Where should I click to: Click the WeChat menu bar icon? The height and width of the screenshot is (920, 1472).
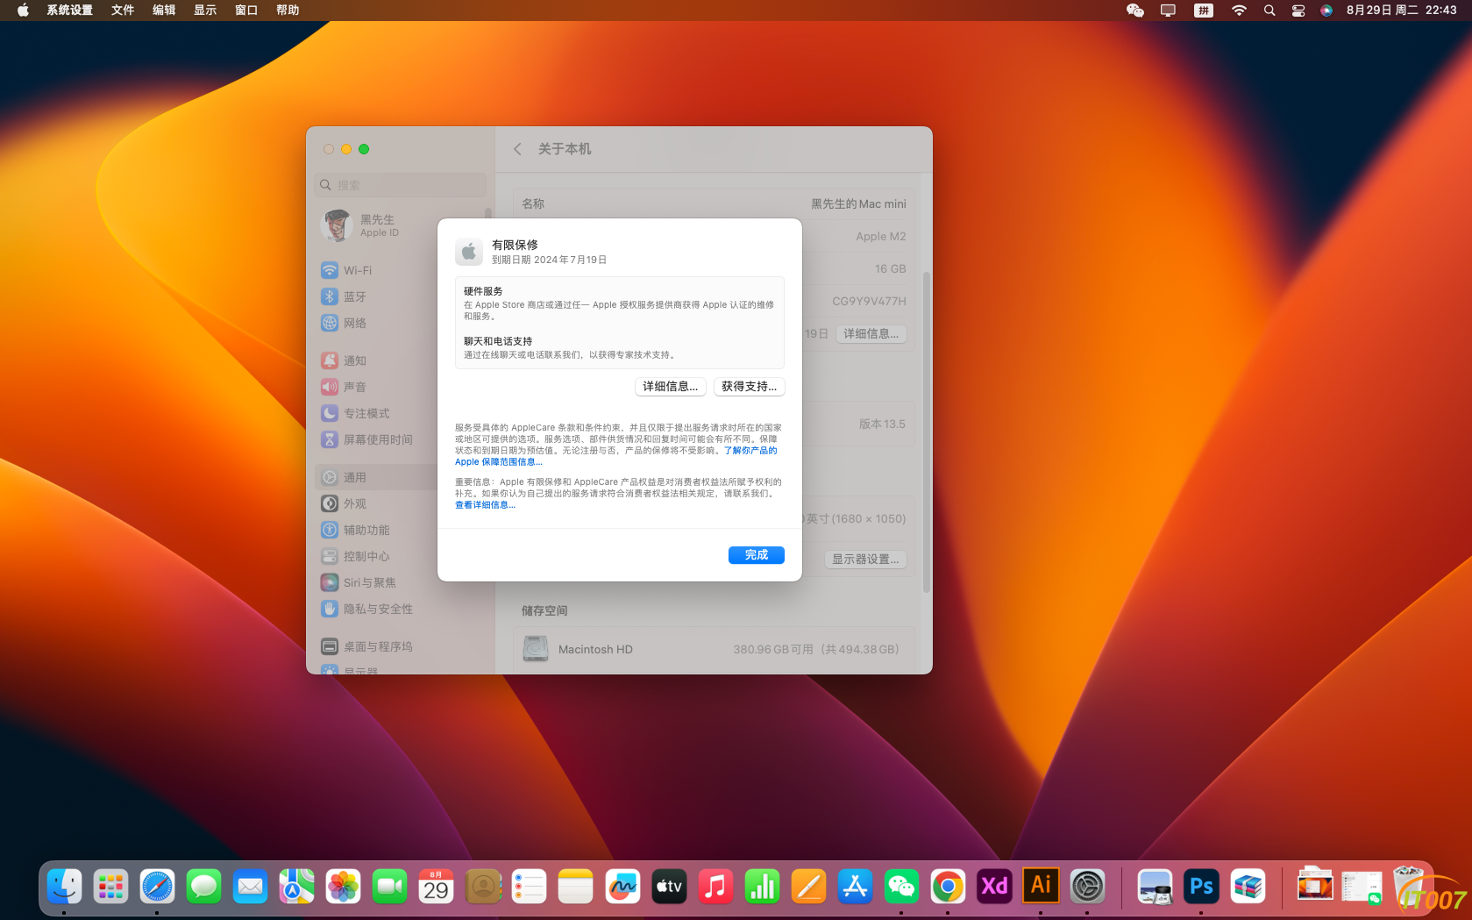pyautogui.click(x=1135, y=11)
